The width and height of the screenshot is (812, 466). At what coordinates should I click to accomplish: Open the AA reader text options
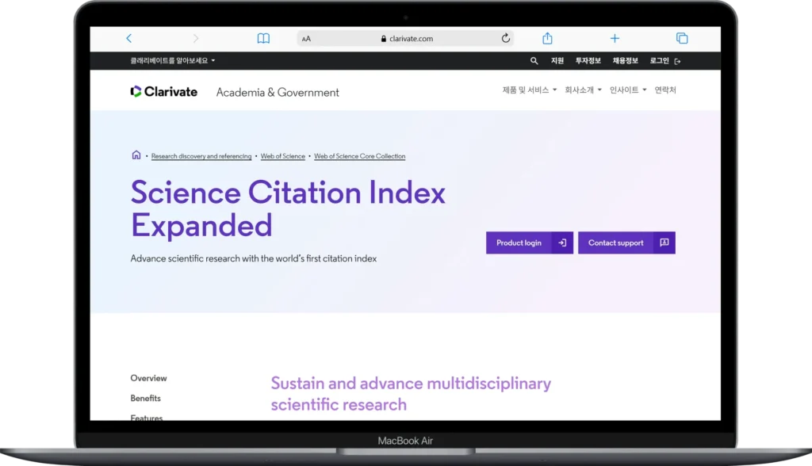[x=306, y=39]
